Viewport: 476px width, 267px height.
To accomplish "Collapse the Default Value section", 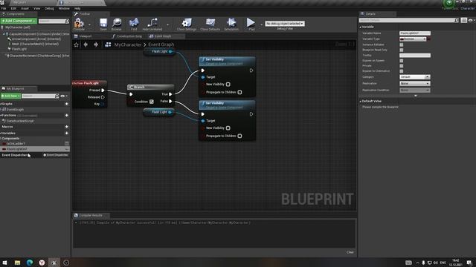I will tap(361, 102).
